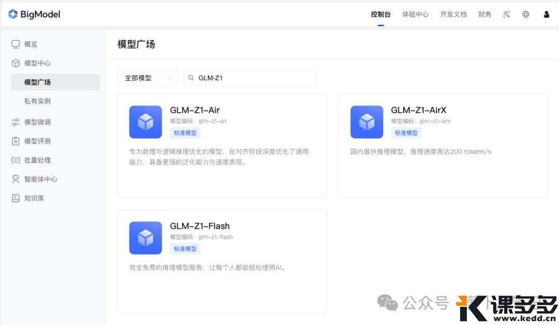Select 控制台 in top navigation
559x325 pixels.
pos(380,14)
